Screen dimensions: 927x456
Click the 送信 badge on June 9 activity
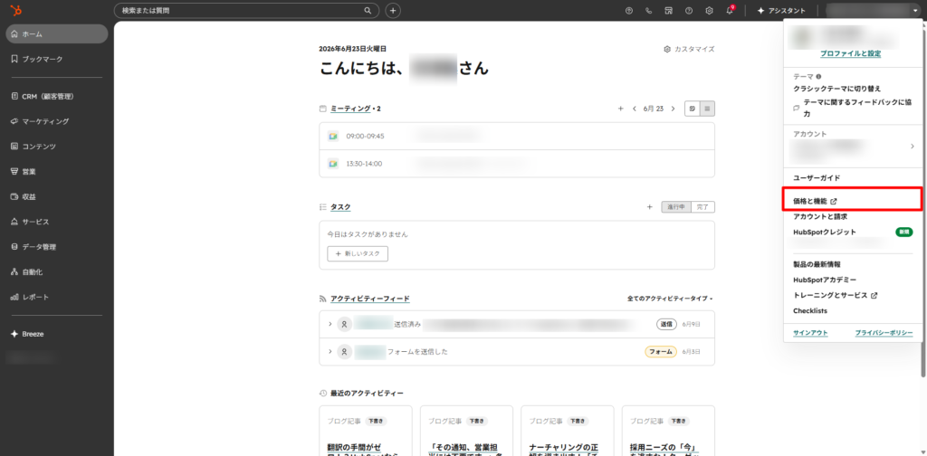tap(665, 324)
